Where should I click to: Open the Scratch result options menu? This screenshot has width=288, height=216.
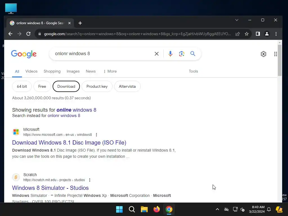click(90, 180)
